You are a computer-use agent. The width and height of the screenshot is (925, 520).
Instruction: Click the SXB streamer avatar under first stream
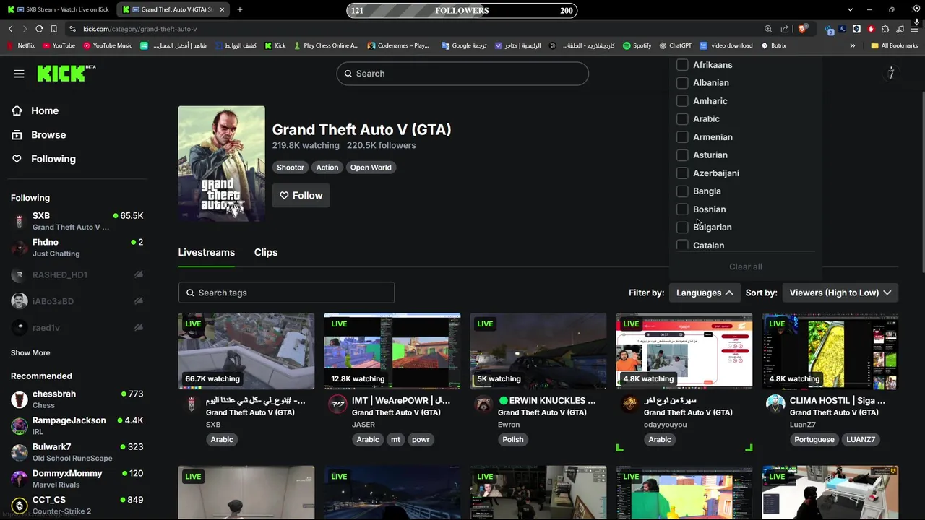click(x=192, y=404)
